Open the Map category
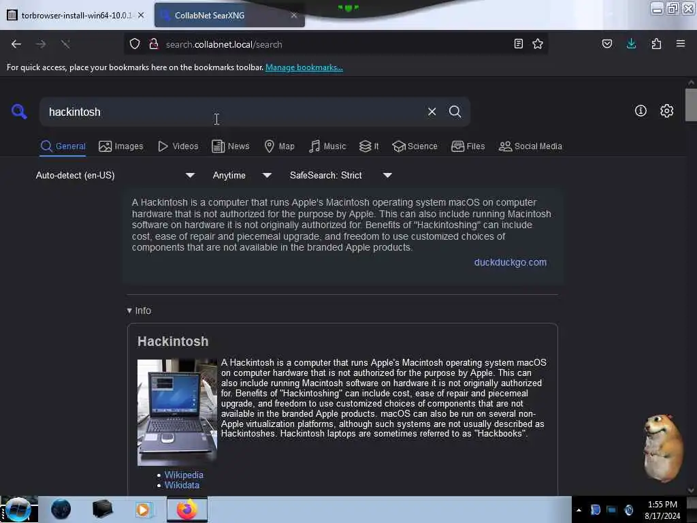Image resolution: width=697 pixels, height=523 pixels. coord(279,146)
